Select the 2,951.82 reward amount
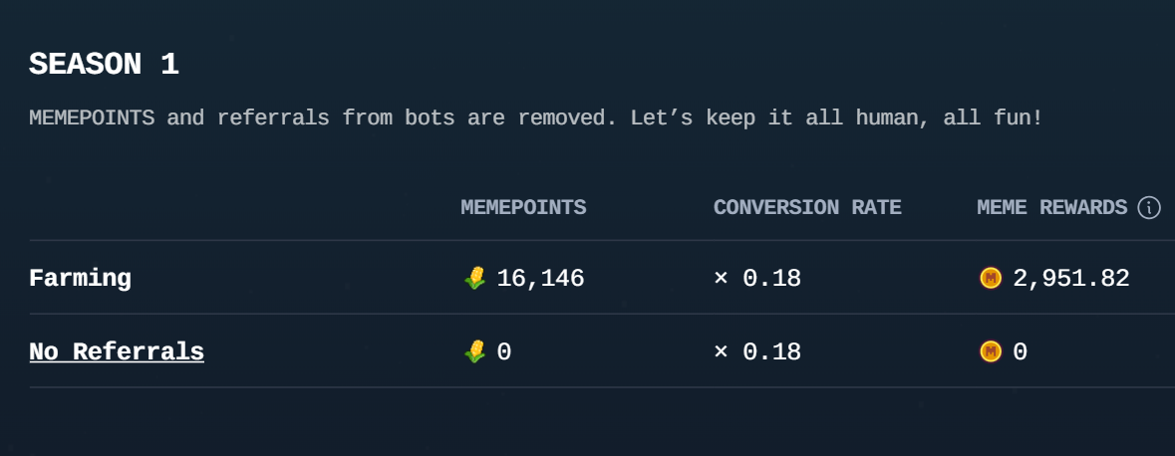This screenshot has width=1175, height=456. (1070, 279)
